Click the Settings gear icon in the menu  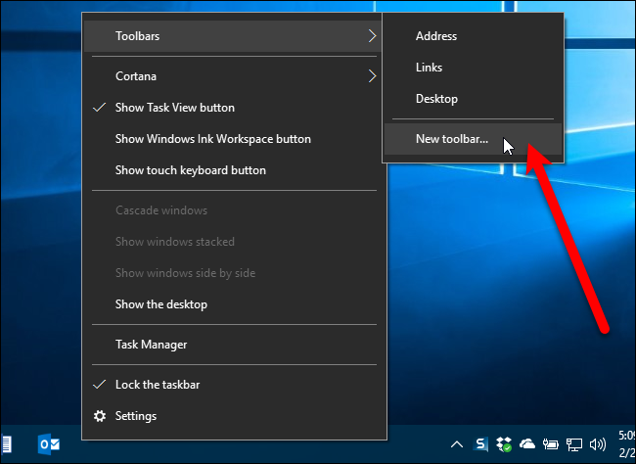click(99, 416)
